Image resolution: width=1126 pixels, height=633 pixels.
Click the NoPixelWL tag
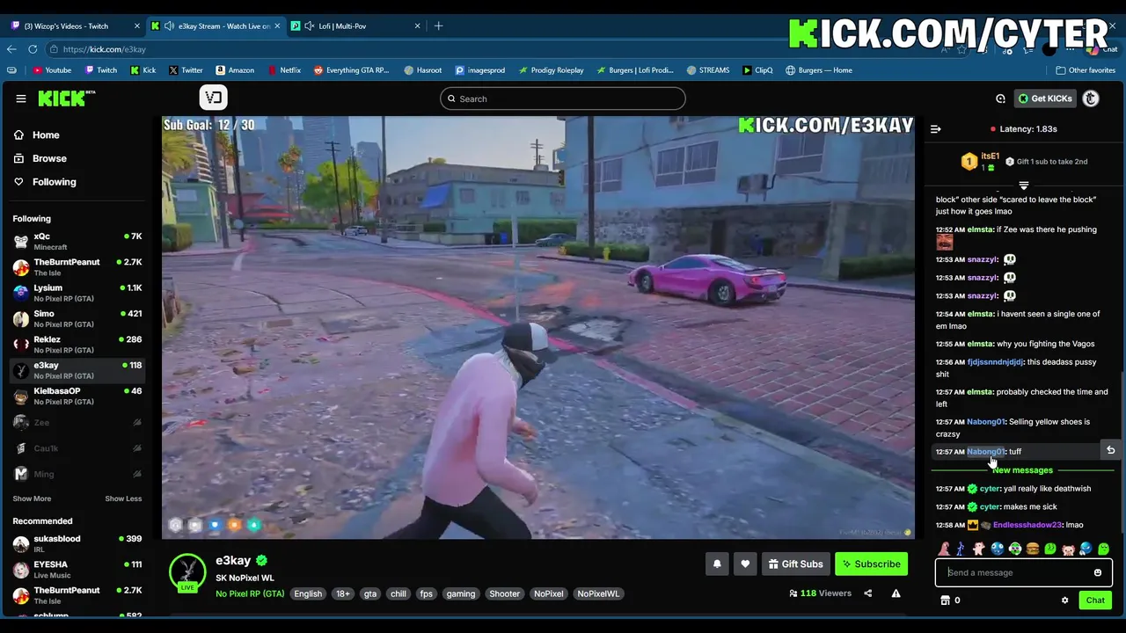[598, 593]
